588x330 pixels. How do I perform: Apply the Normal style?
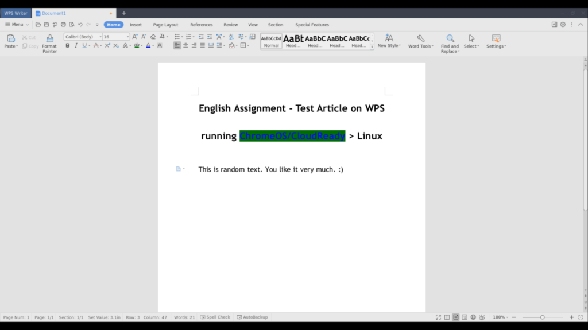(x=271, y=41)
